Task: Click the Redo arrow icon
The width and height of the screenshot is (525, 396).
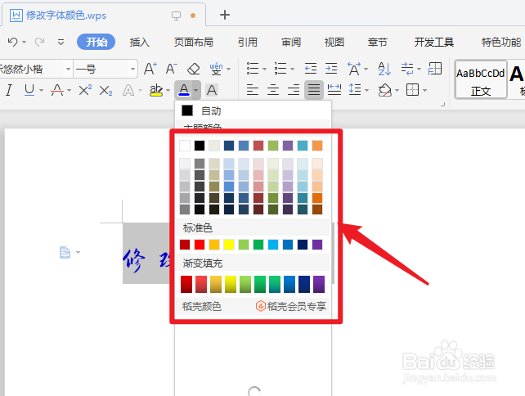Action: coord(39,42)
